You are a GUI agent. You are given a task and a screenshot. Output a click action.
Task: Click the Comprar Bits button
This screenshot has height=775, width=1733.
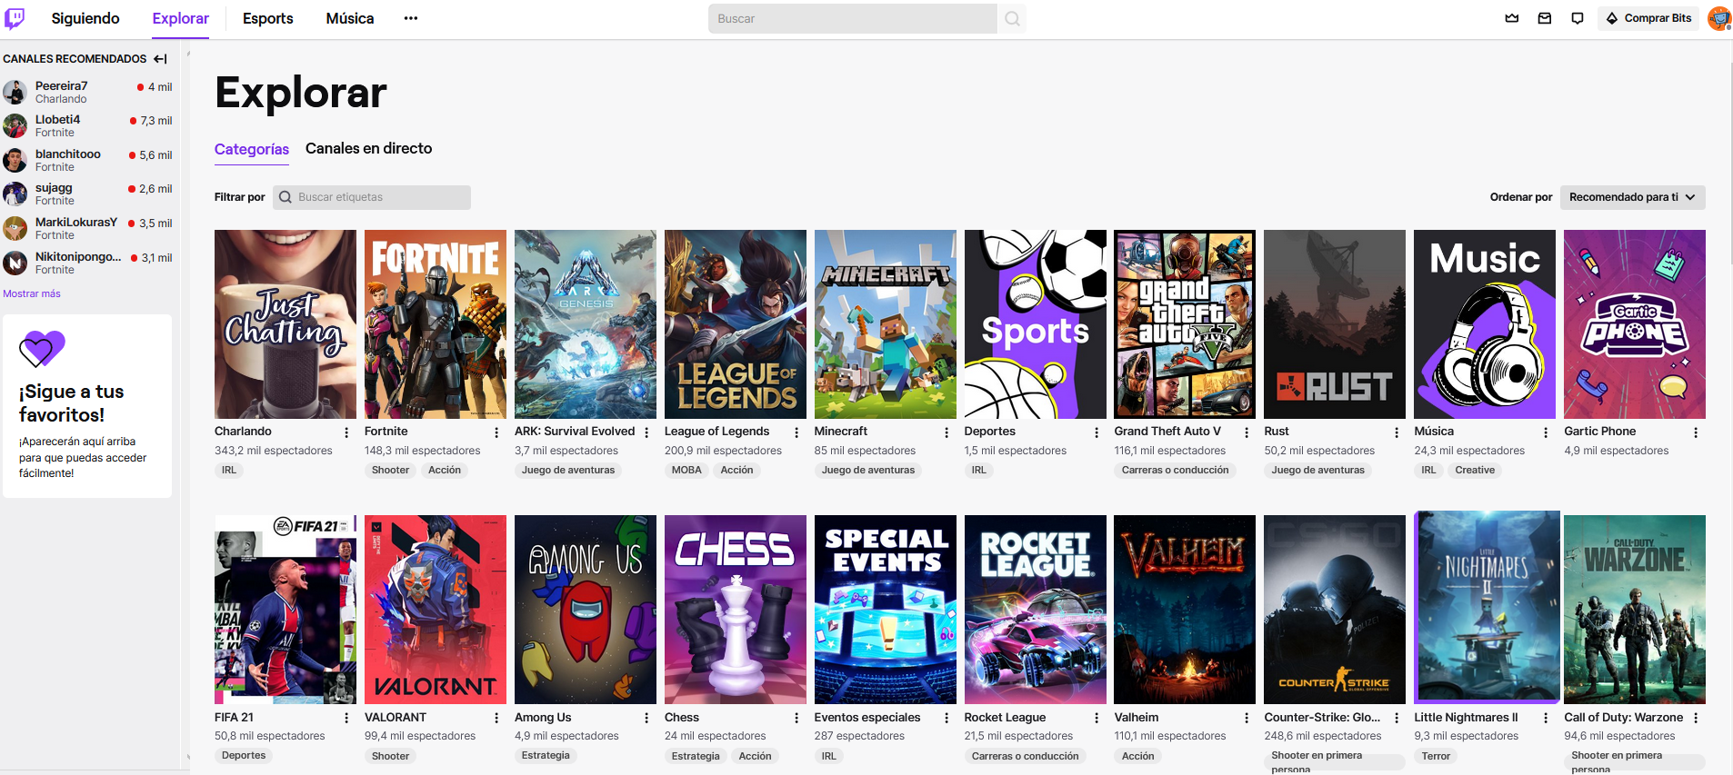[x=1648, y=18]
